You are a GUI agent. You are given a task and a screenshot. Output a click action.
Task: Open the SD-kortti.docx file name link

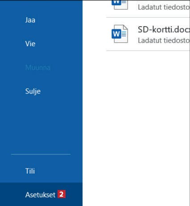tap(164, 29)
